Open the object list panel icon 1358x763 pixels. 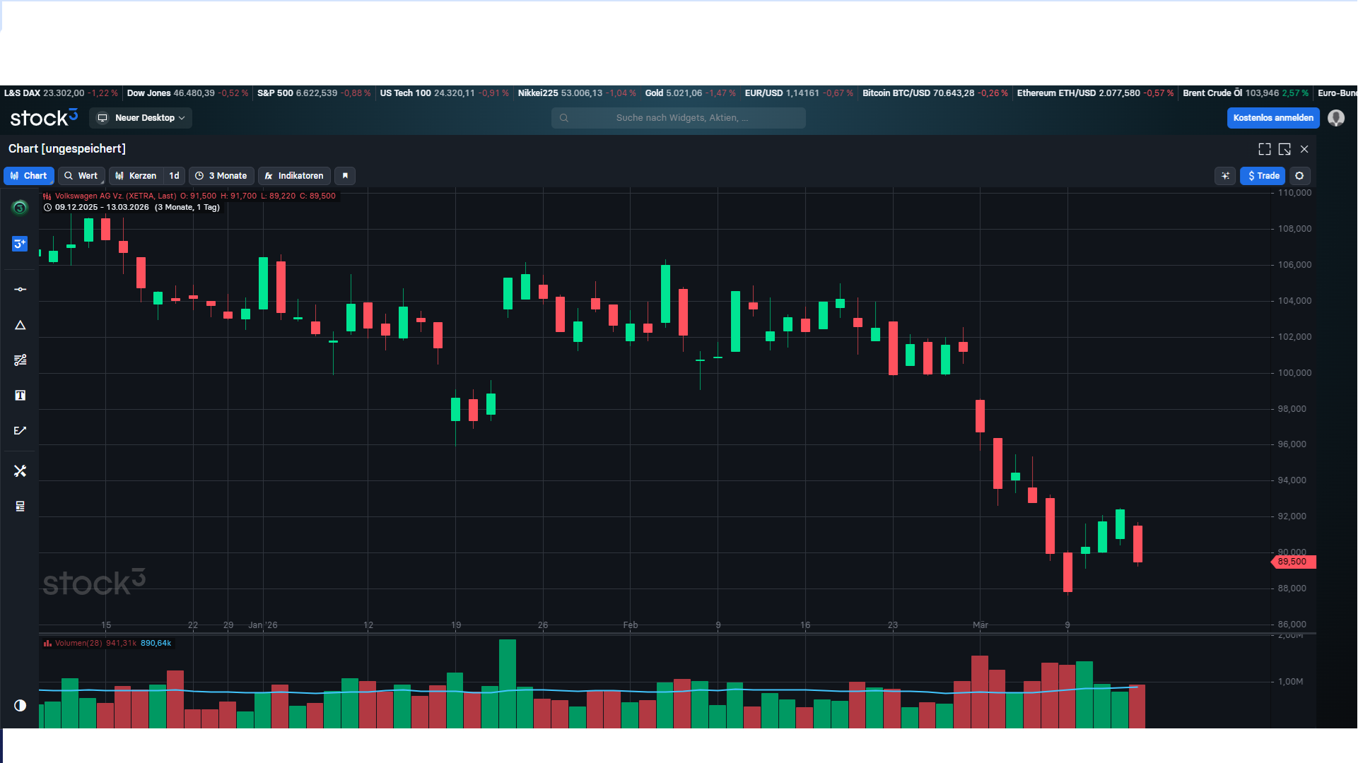click(20, 507)
